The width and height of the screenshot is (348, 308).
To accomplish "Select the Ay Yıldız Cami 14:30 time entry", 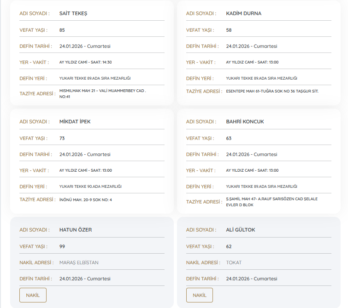I will point(85,62).
